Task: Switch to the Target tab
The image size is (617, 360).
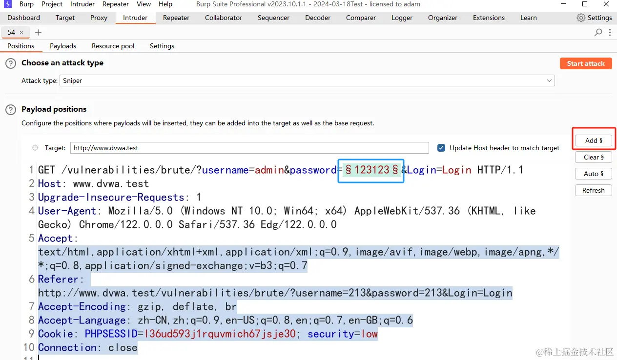Action: pos(65,18)
